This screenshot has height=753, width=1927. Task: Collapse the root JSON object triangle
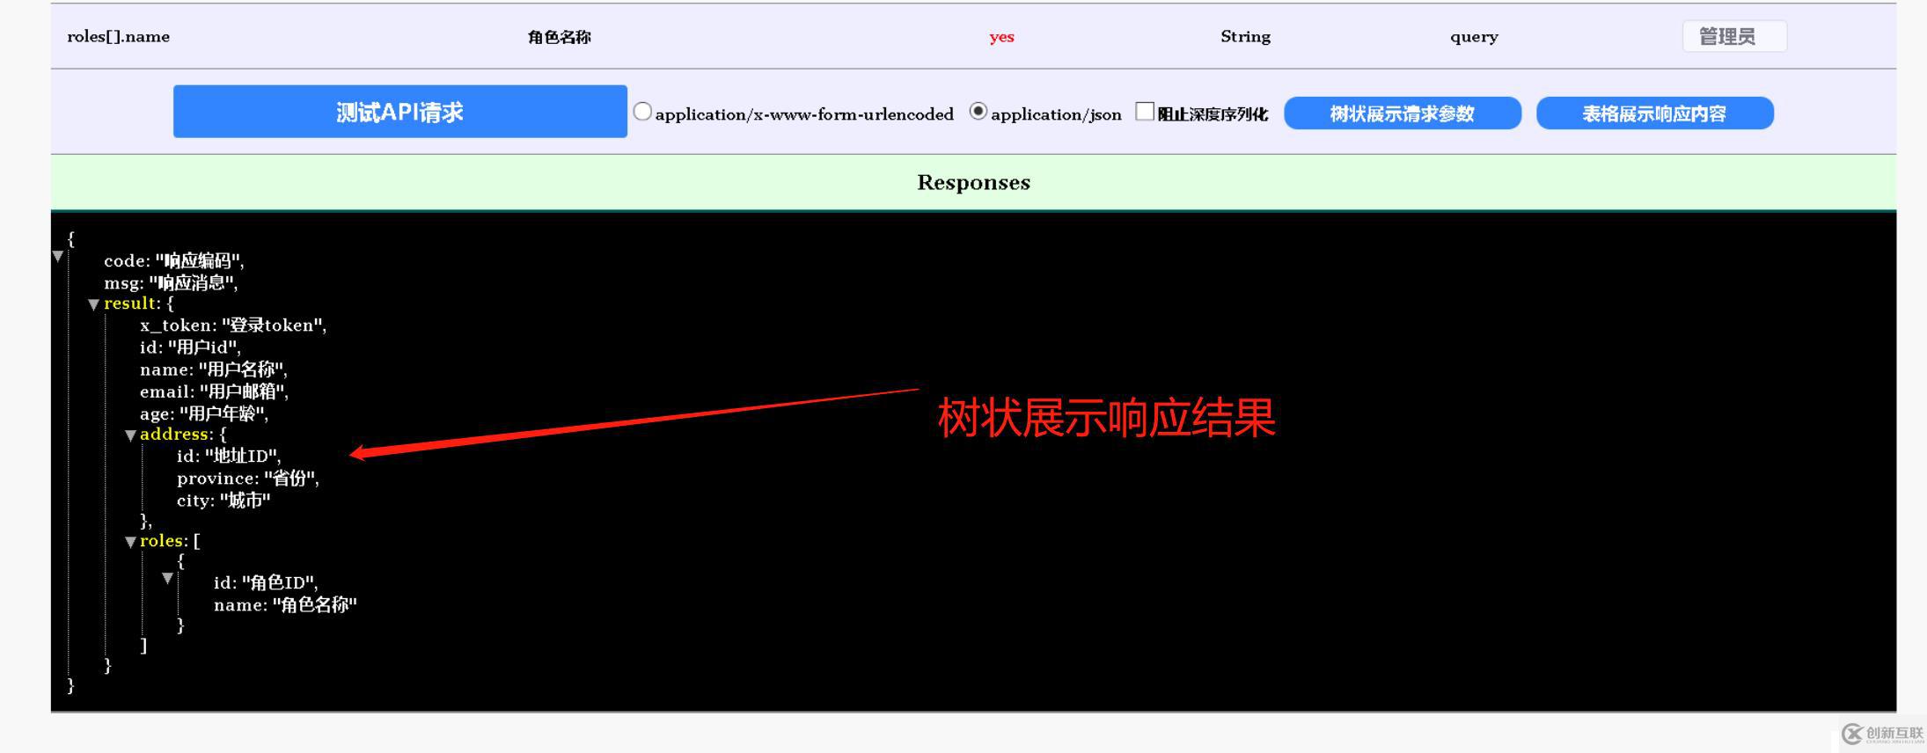[x=58, y=257]
